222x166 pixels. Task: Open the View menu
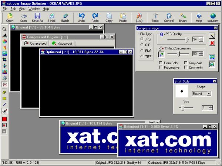tap(22, 9)
